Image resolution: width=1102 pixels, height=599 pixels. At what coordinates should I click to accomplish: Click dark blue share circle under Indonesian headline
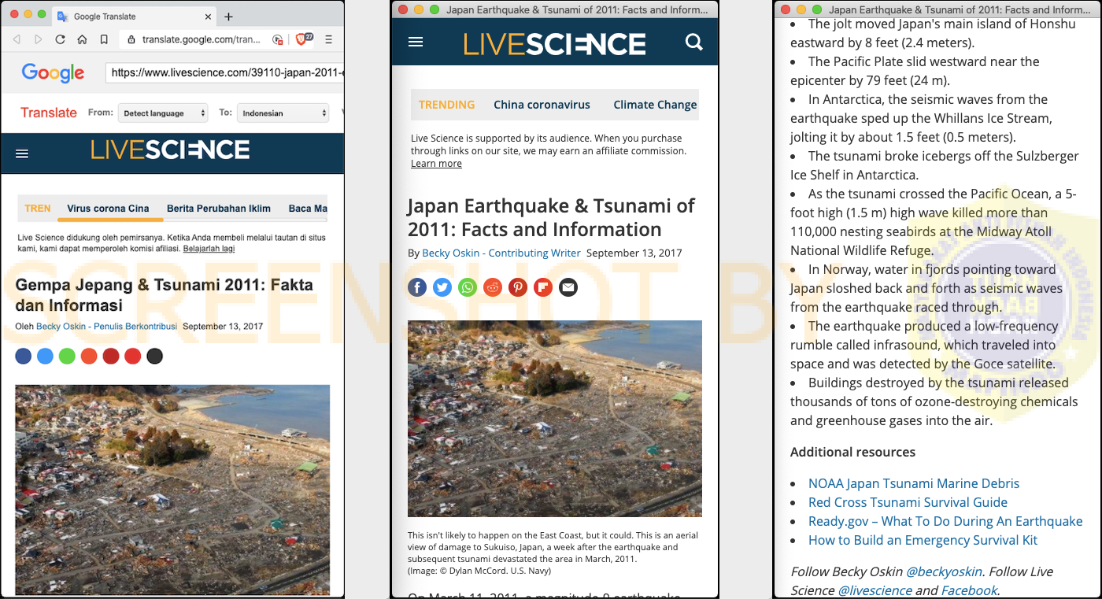pyautogui.click(x=24, y=356)
